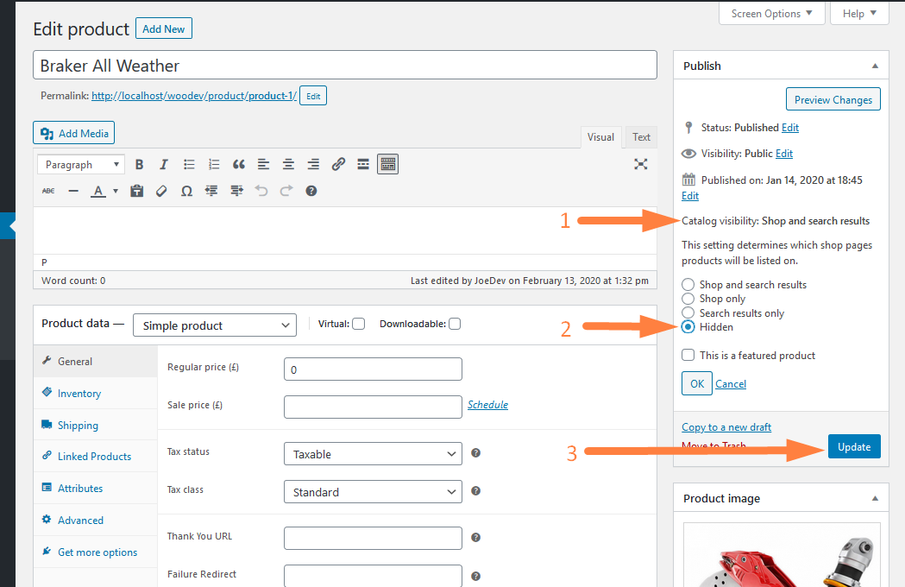905x587 pixels.
Task: Clear formatting with the eraser icon
Action: pos(161,191)
